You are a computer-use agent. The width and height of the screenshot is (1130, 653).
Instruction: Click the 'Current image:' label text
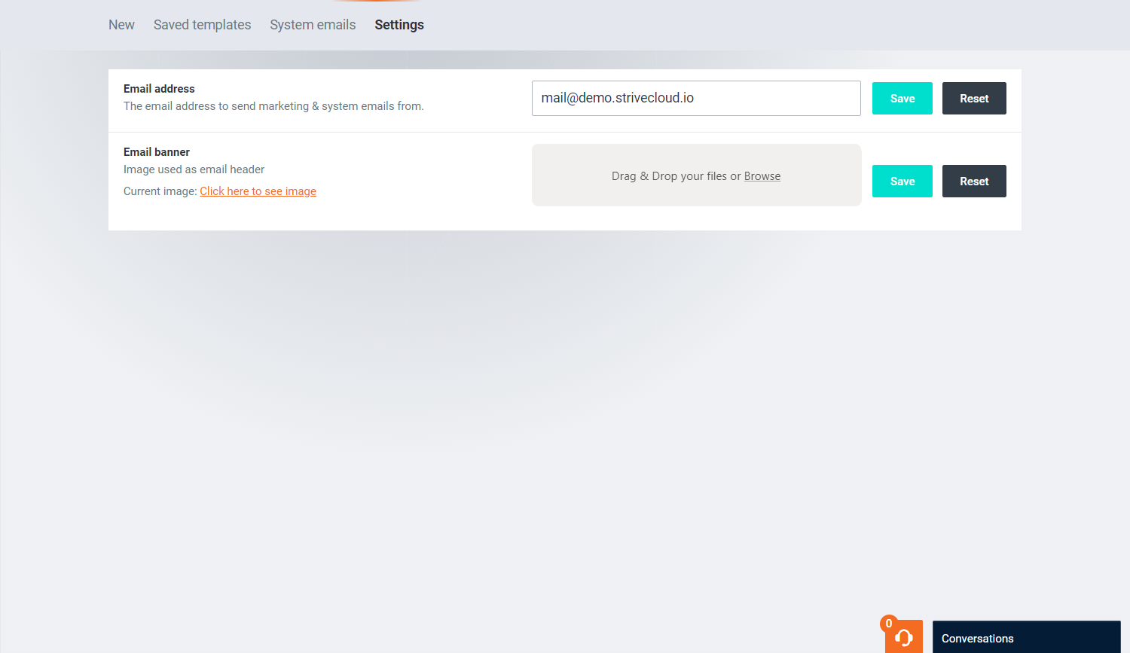pyautogui.click(x=160, y=191)
